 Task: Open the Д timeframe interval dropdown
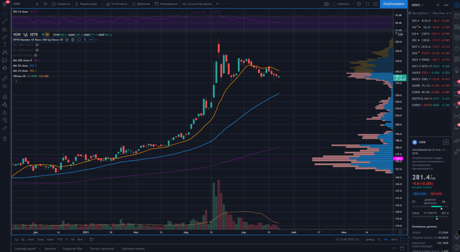(37, 4)
